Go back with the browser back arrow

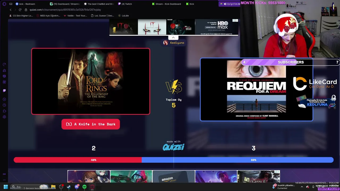pos(10,10)
